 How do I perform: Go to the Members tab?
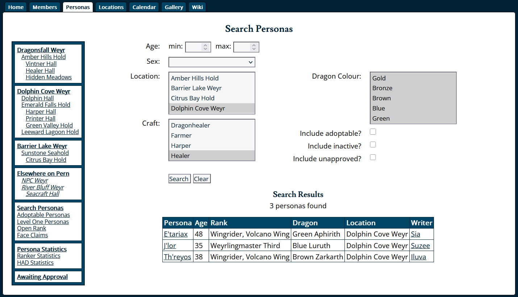click(x=45, y=7)
